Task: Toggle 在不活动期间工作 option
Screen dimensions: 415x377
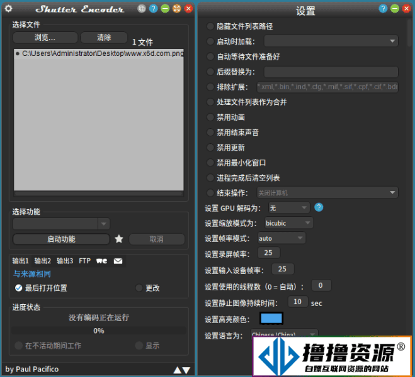Action: coord(18,346)
